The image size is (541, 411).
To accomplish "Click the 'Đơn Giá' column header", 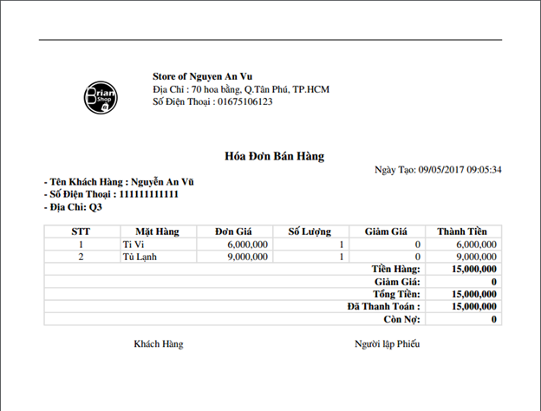I will (233, 232).
